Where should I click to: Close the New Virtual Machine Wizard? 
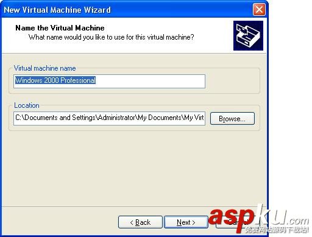pos(259,10)
